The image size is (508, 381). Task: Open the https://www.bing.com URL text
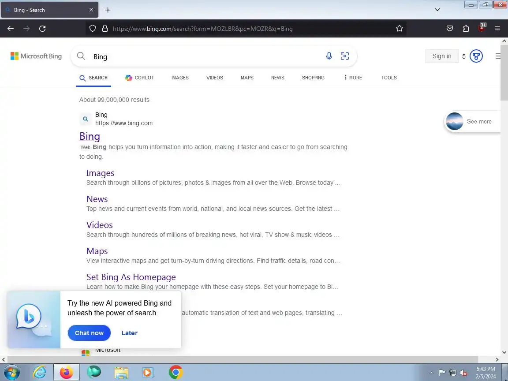pos(124,123)
